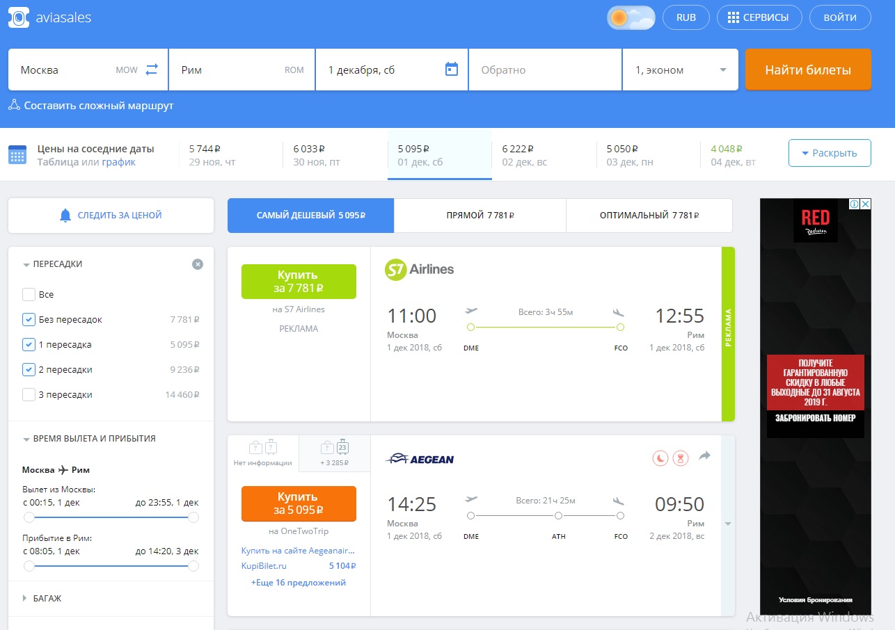
Task: Collapse the 'Пересадки' filter section
Action: point(52,264)
